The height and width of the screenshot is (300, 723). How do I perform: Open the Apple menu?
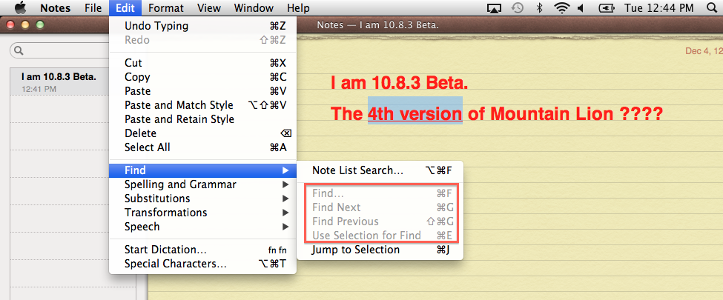[22, 8]
